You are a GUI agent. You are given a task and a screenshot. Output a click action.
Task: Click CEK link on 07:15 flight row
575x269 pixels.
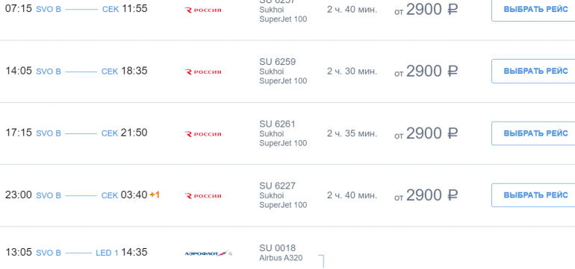(111, 10)
